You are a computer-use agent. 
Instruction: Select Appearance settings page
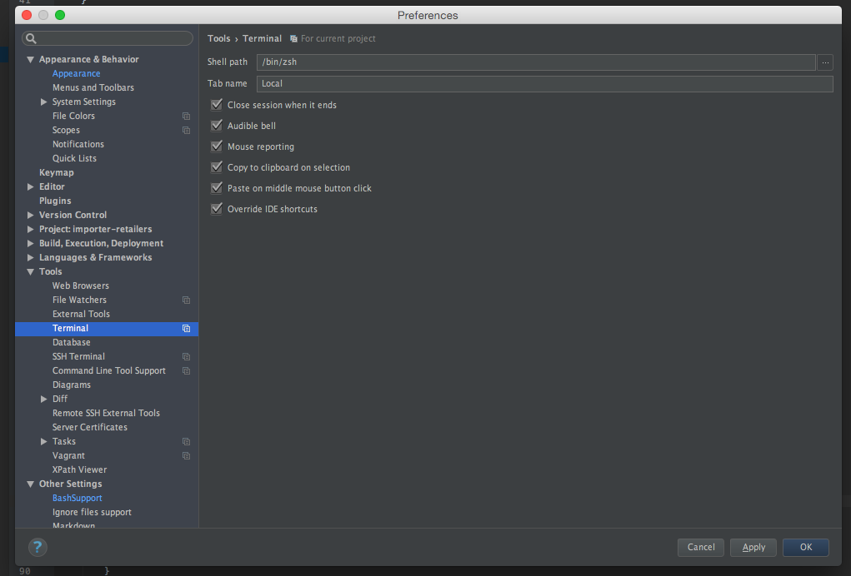[x=76, y=74]
